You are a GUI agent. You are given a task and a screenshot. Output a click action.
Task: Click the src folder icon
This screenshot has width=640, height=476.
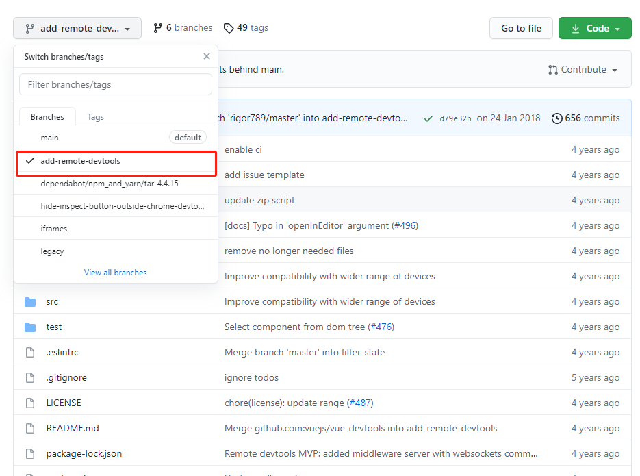(30, 301)
